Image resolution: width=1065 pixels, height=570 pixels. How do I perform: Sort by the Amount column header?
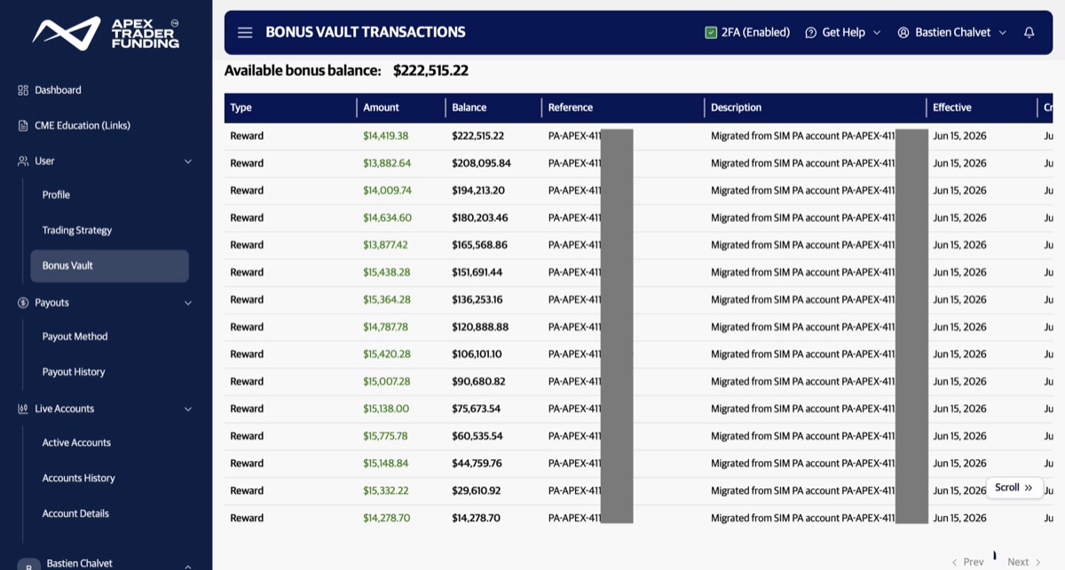pyautogui.click(x=381, y=108)
